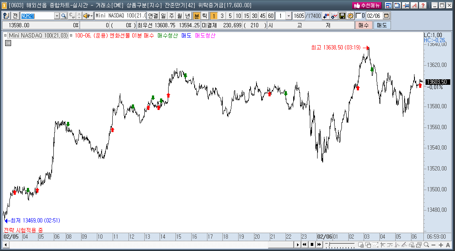Click the 매수 buy button

point(364,25)
